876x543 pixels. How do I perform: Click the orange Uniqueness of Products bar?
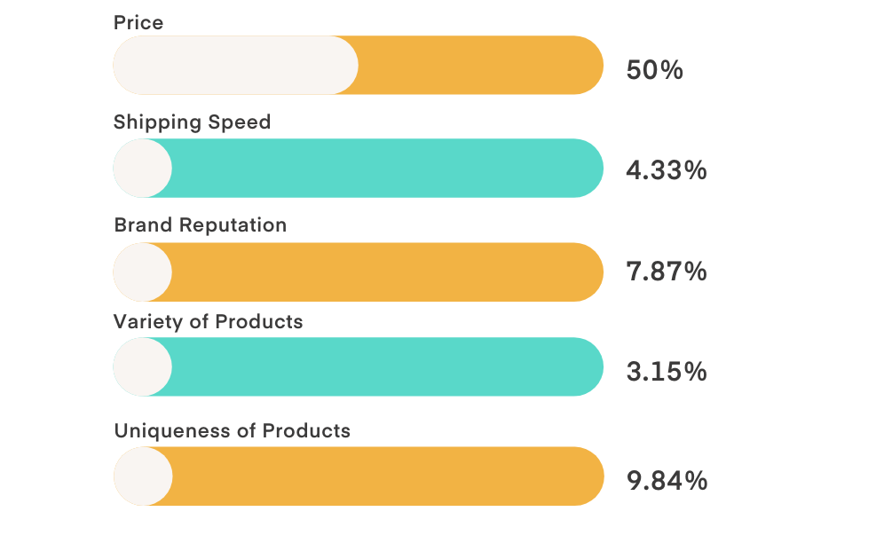click(386, 476)
